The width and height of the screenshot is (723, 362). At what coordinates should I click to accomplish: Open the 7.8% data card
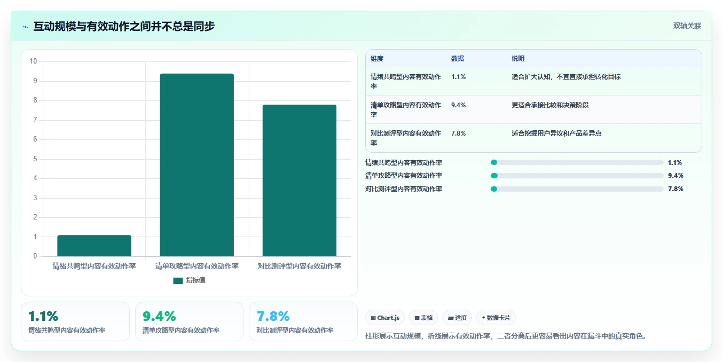[x=303, y=321]
